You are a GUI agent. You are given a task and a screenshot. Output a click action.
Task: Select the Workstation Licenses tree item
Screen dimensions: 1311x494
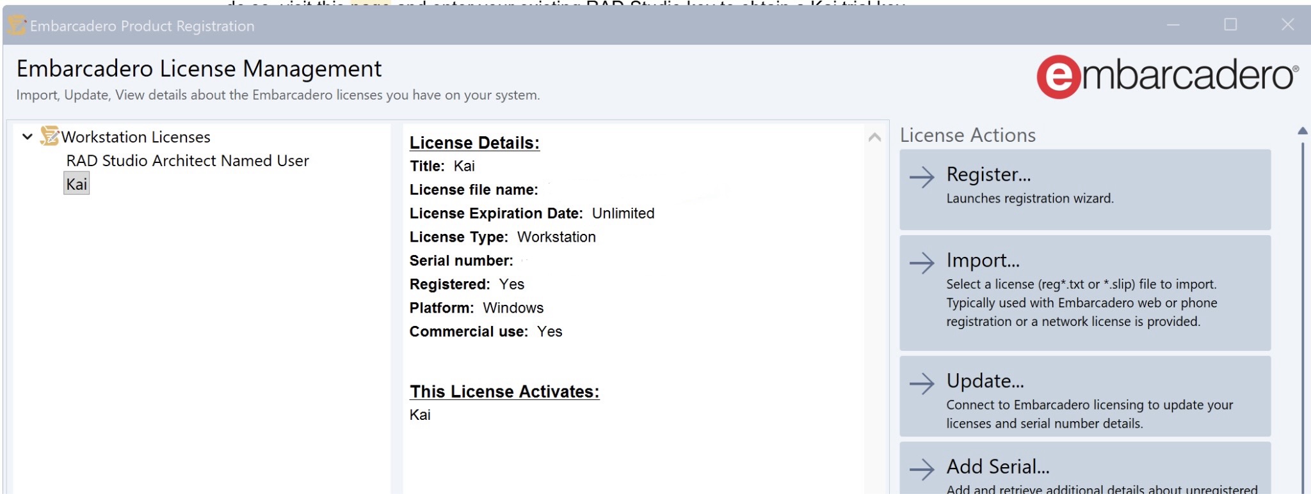(136, 137)
